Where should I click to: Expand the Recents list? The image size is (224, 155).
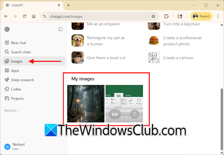click(12, 110)
